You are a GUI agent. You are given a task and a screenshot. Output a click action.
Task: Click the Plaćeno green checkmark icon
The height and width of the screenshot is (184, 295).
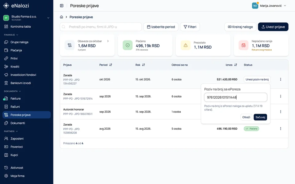pos(128,45)
